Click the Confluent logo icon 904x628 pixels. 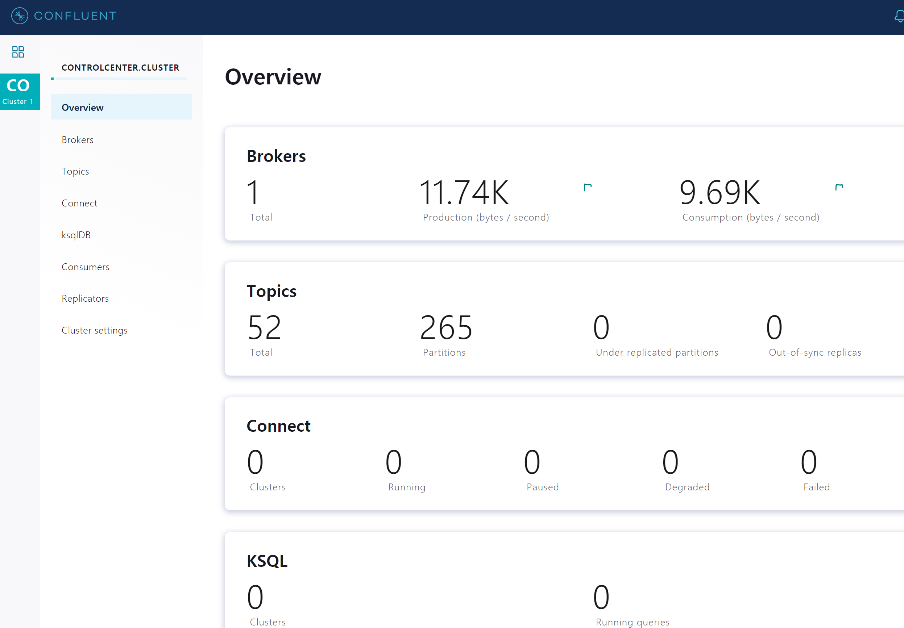point(19,16)
